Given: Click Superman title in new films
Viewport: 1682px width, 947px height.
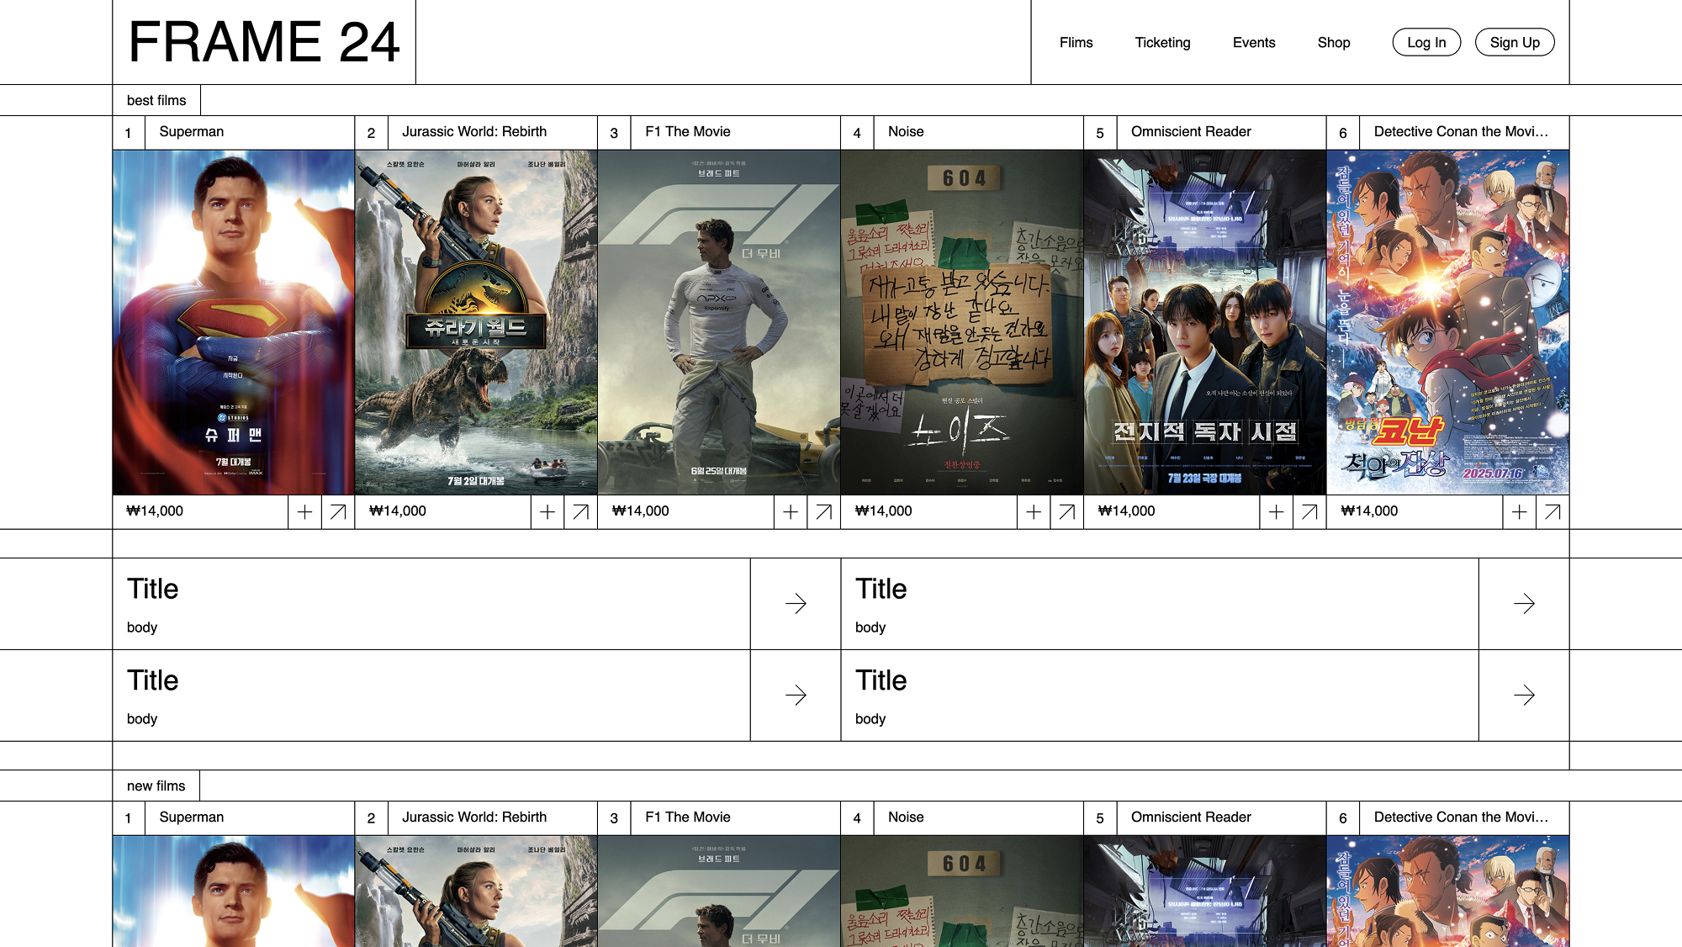Looking at the screenshot, I should coord(192,817).
